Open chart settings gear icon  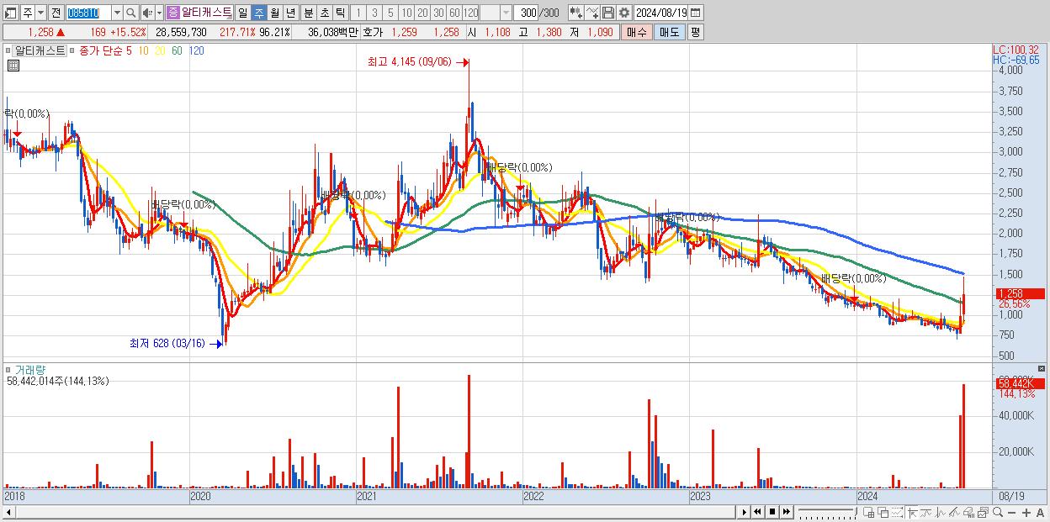click(x=624, y=13)
